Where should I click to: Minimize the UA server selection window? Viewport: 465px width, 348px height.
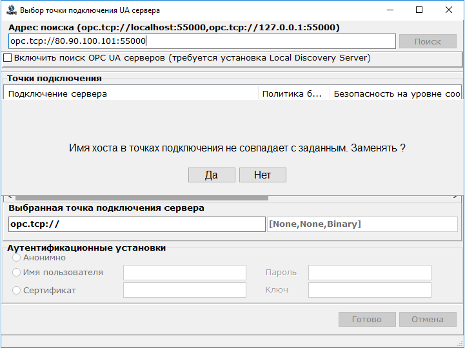click(x=390, y=10)
